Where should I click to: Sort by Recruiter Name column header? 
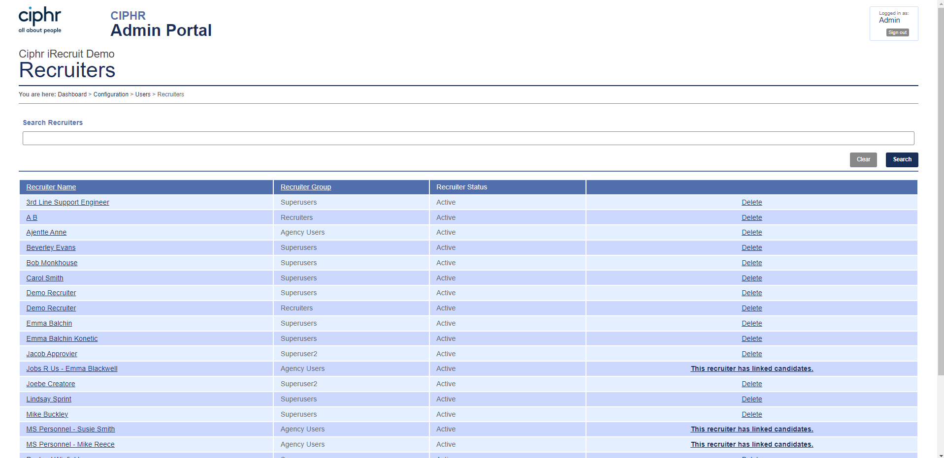(x=51, y=187)
